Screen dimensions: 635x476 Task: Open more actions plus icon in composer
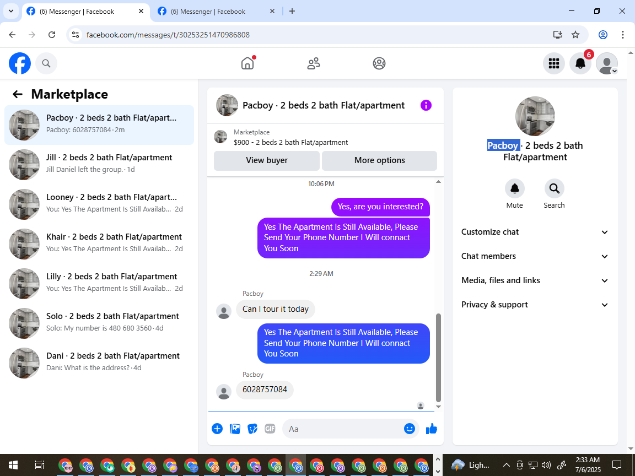pyautogui.click(x=217, y=429)
